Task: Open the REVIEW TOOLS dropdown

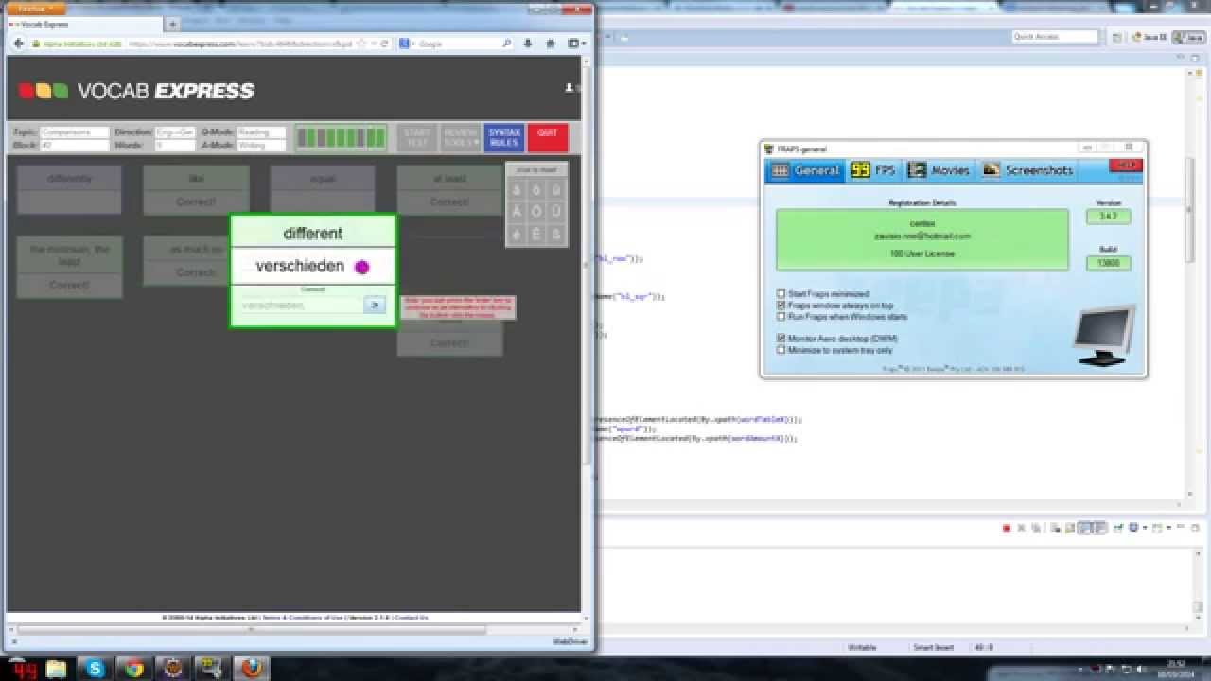Action: [x=461, y=138]
